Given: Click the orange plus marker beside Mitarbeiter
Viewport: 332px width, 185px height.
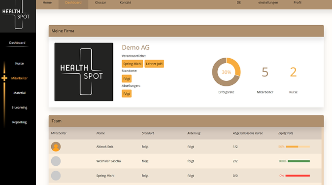Looking at the screenshot, I should (x=4, y=78).
